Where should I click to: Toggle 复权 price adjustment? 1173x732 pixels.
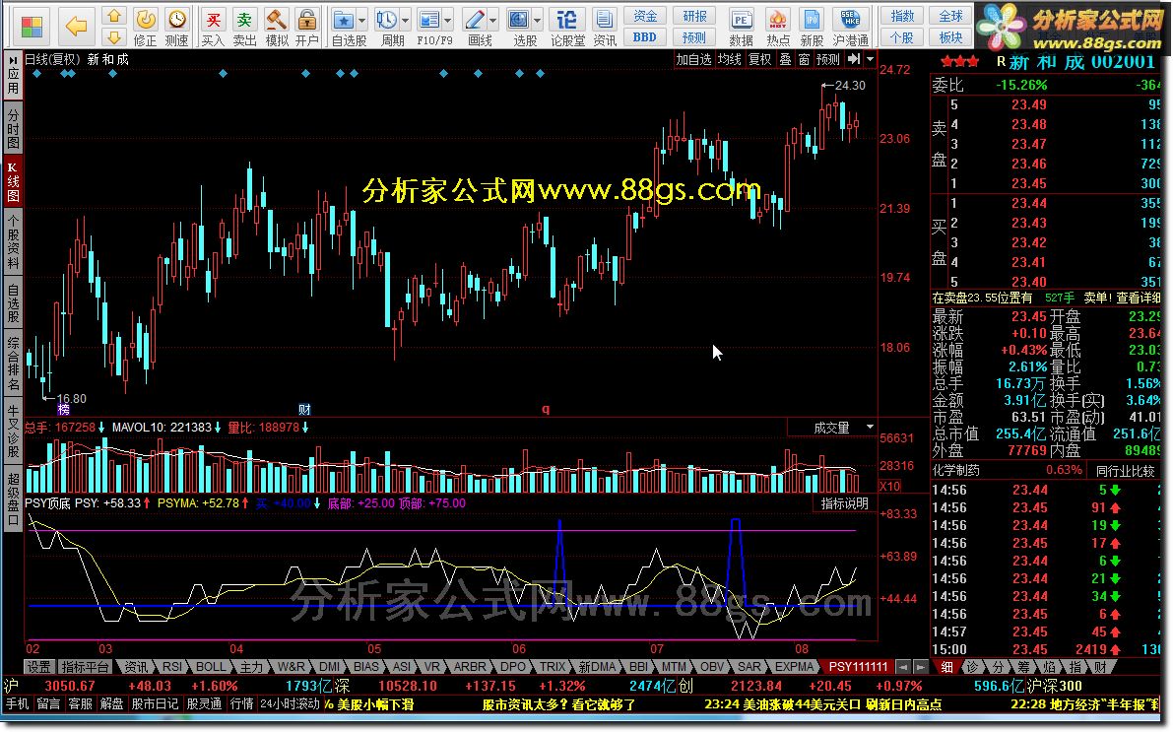[x=760, y=59]
